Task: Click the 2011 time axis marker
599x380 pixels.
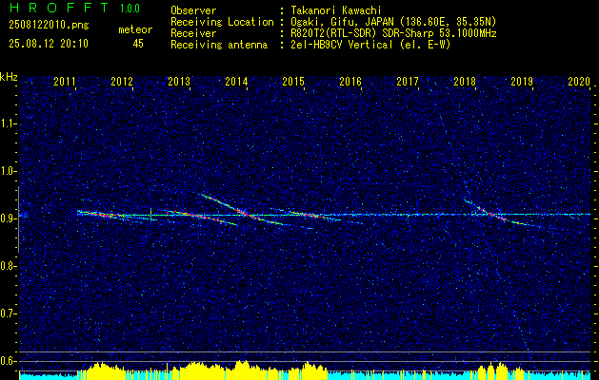Action: 64,81
